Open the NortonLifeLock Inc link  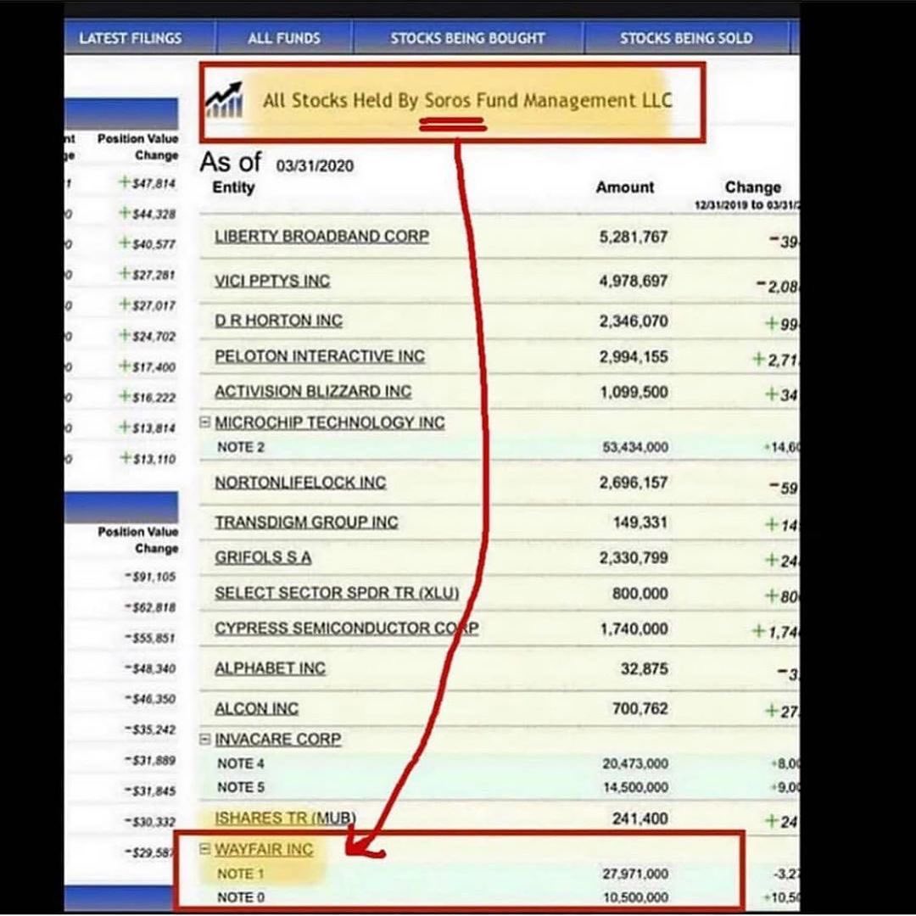click(x=300, y=483)
